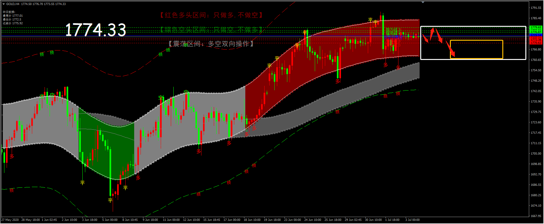Viewport: 544px width, 224px height.
Task: Click the 1785.40 price scale label
Action: (536, 18)
